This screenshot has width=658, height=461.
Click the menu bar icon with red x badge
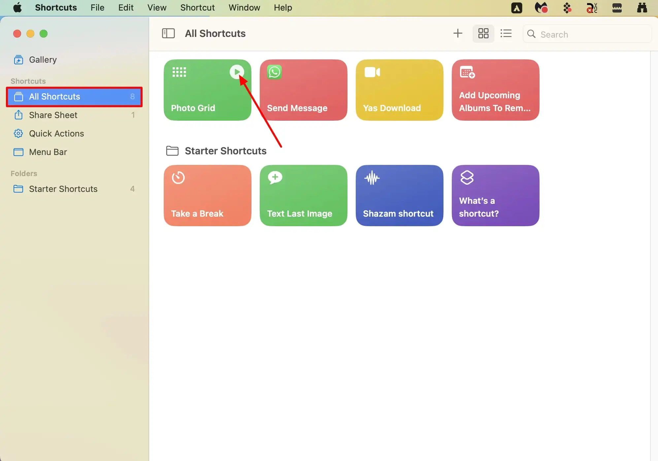592,8
